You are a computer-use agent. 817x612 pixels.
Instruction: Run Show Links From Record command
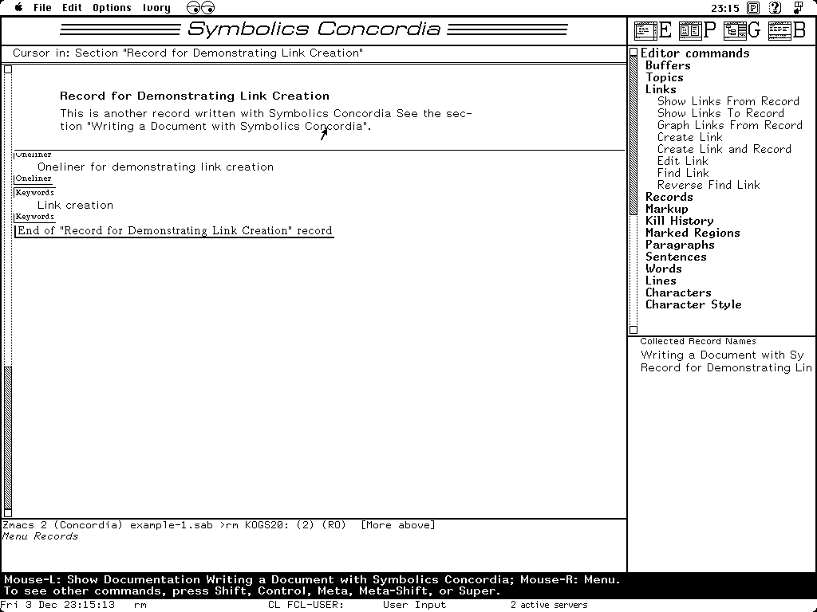point(728,101)
